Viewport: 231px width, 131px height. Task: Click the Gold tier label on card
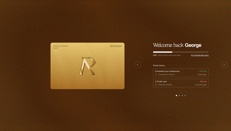tap(55, 48)
